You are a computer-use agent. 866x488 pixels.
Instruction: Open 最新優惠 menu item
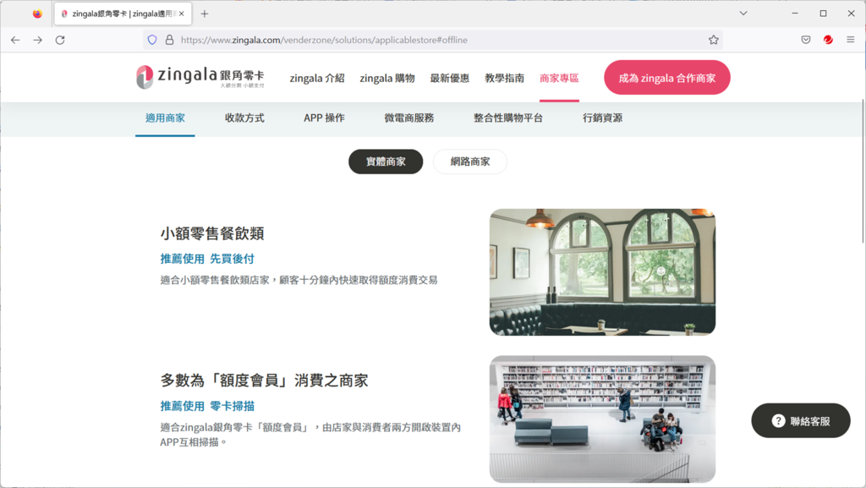[x=450, y=79]
